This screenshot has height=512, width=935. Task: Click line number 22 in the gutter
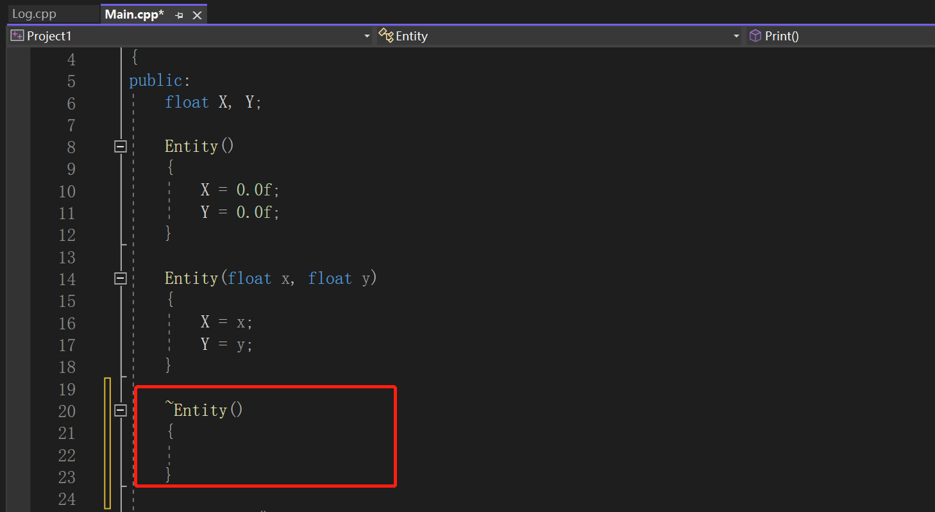[x=67, y=455]
